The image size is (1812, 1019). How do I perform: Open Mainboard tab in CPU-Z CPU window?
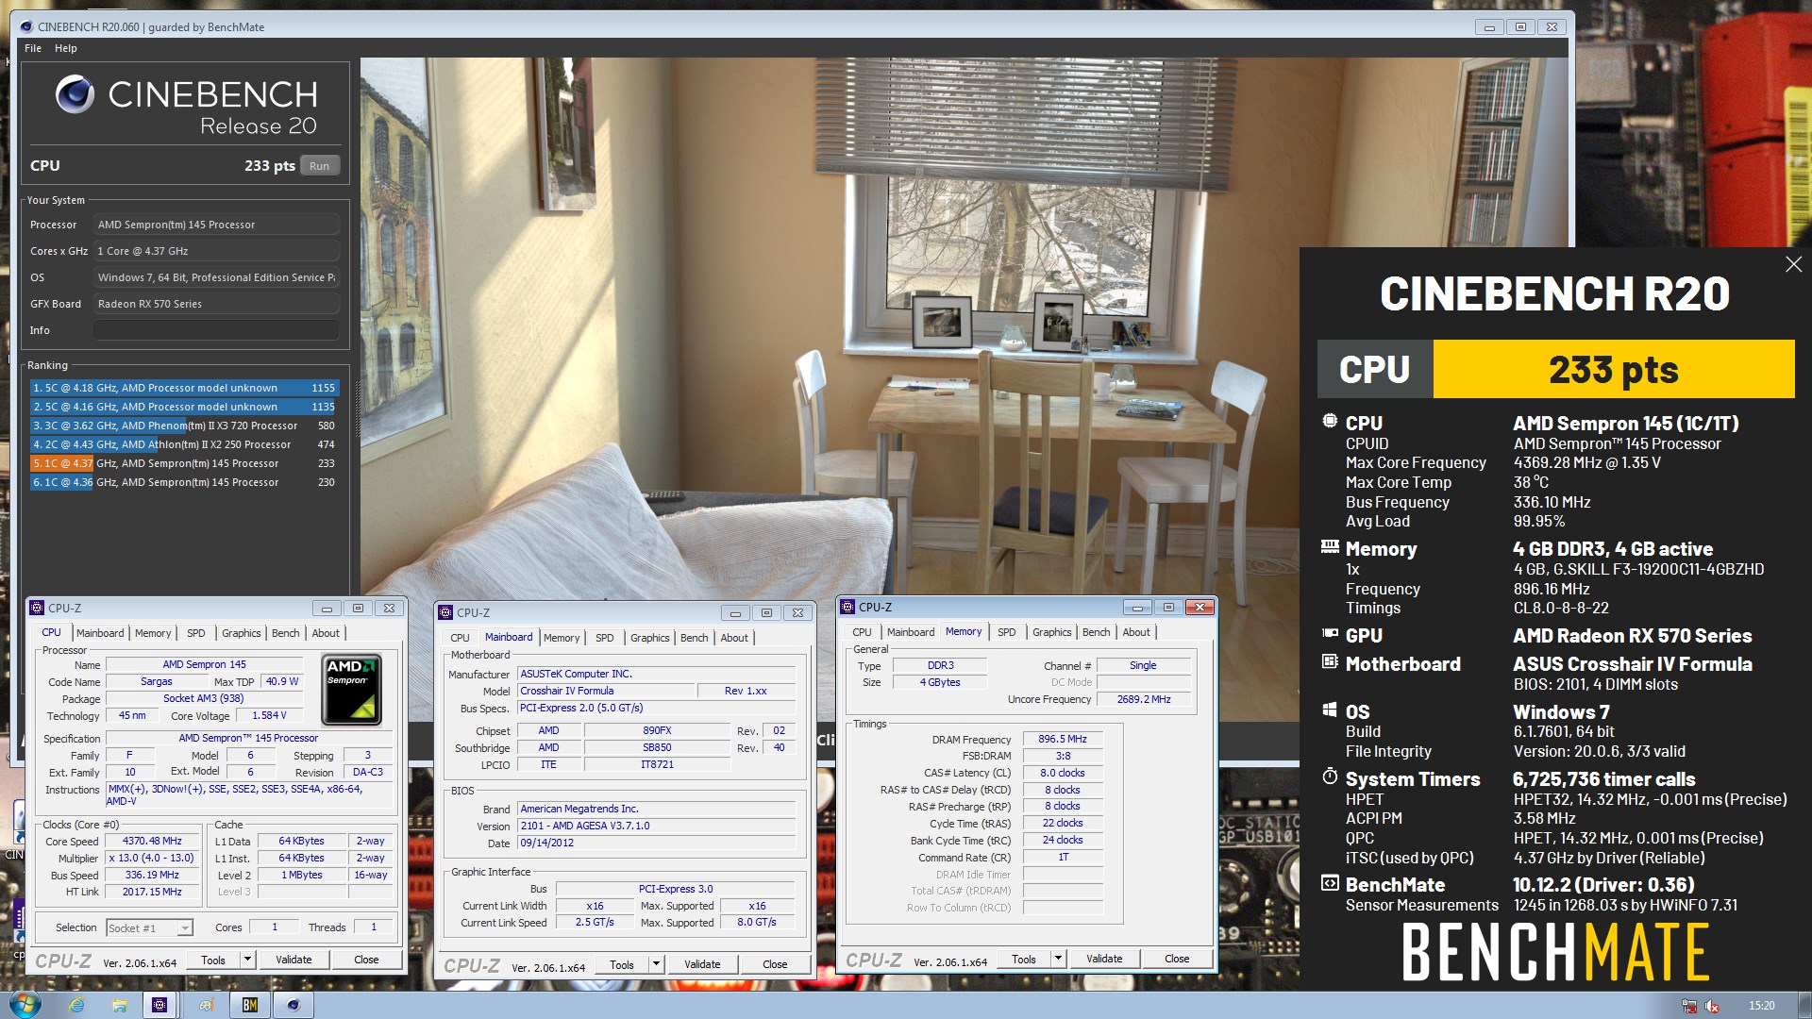[100, 633]
